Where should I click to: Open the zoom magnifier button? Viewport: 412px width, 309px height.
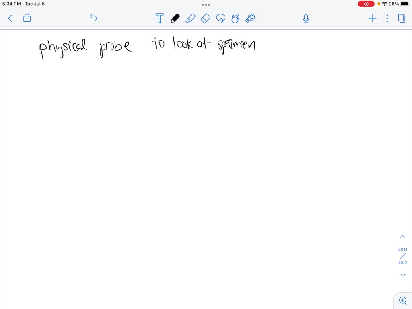tap(403, 300)
